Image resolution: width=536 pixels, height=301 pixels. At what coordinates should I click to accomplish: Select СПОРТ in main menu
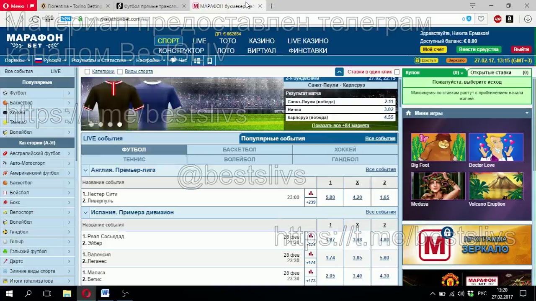(x=168, y=41)
